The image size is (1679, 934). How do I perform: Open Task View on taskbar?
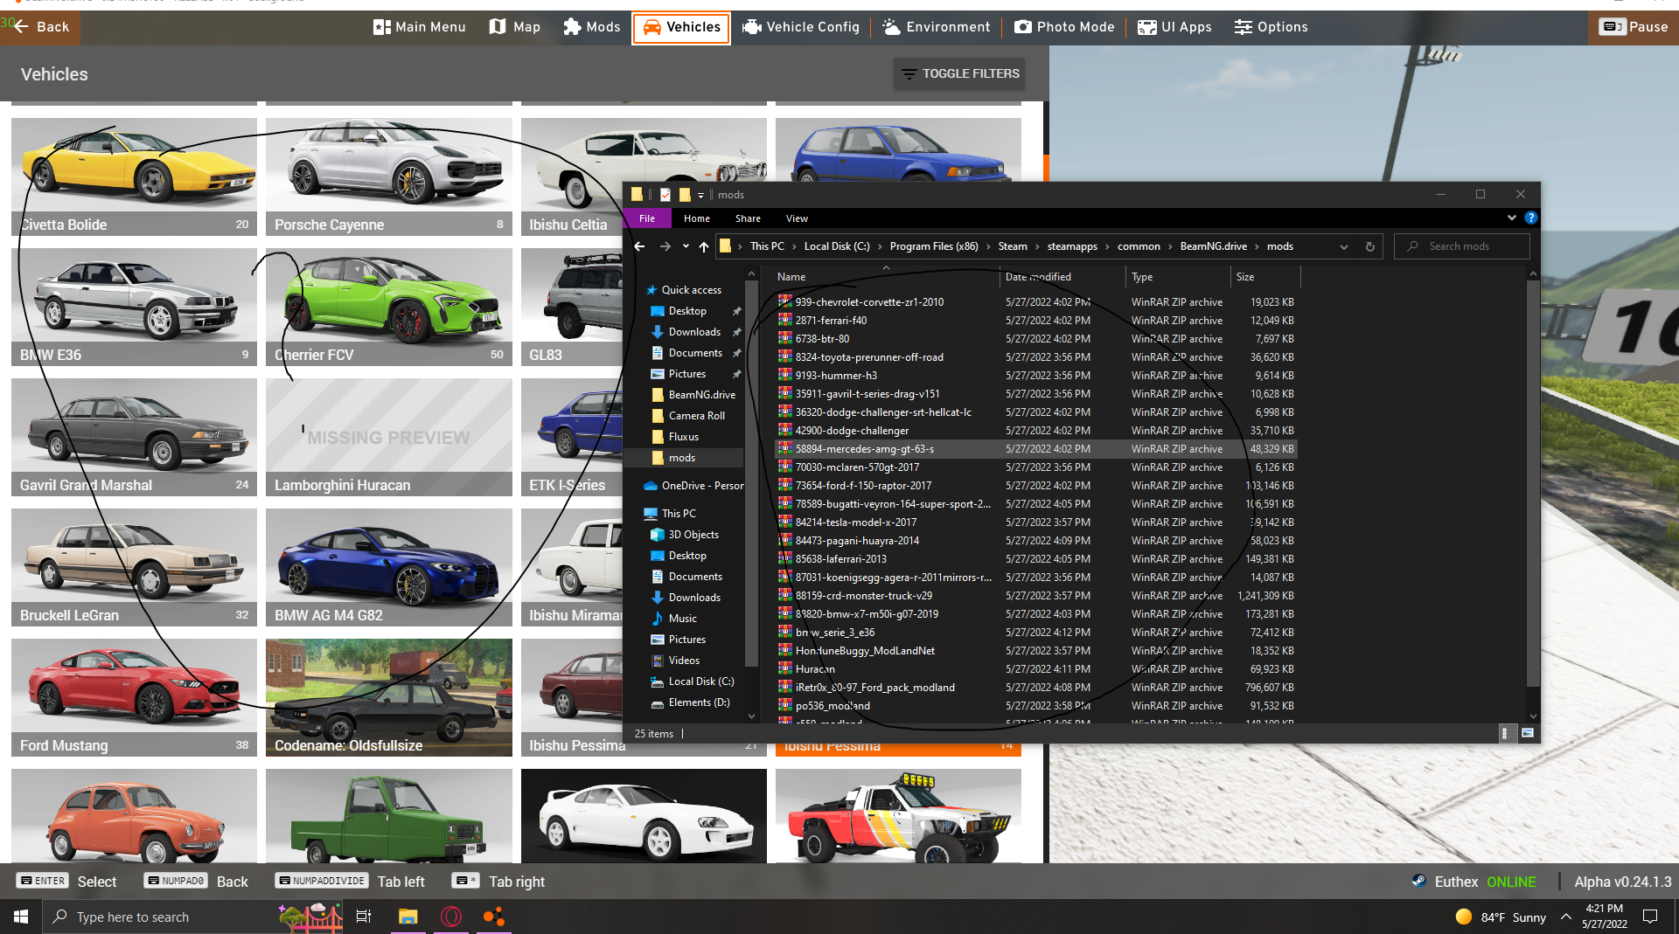pyautogui.click(x=364, y=917)
